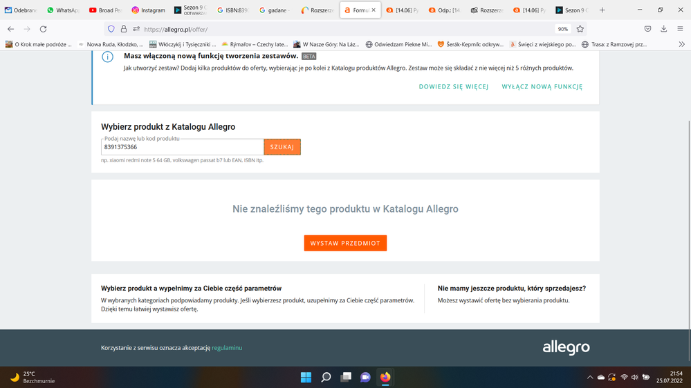Click the WYSTAW PRZEDMIOT button
Screen dimensions: 691x388
(345, 243)
